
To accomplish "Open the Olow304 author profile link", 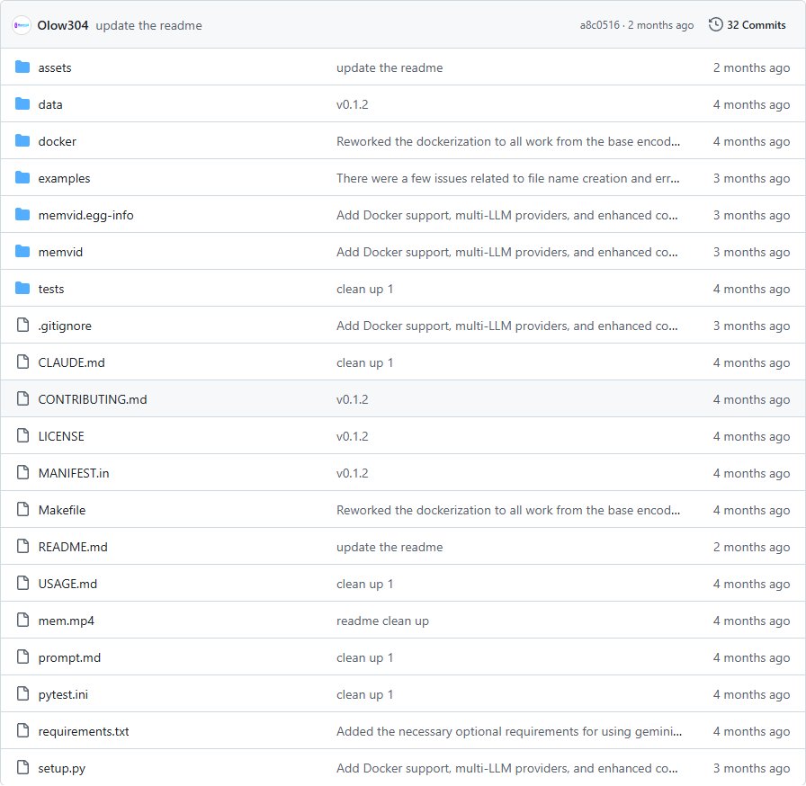I will (63, 25).
